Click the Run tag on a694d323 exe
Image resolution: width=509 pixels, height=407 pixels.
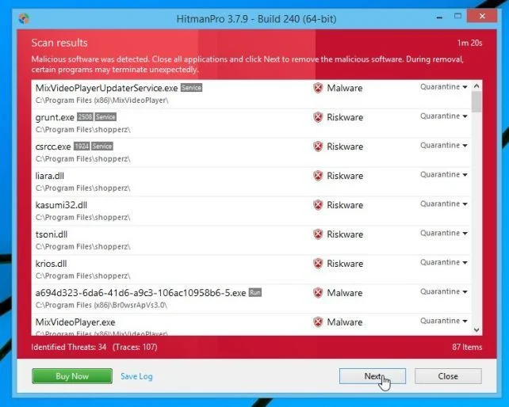click(255, 292)
